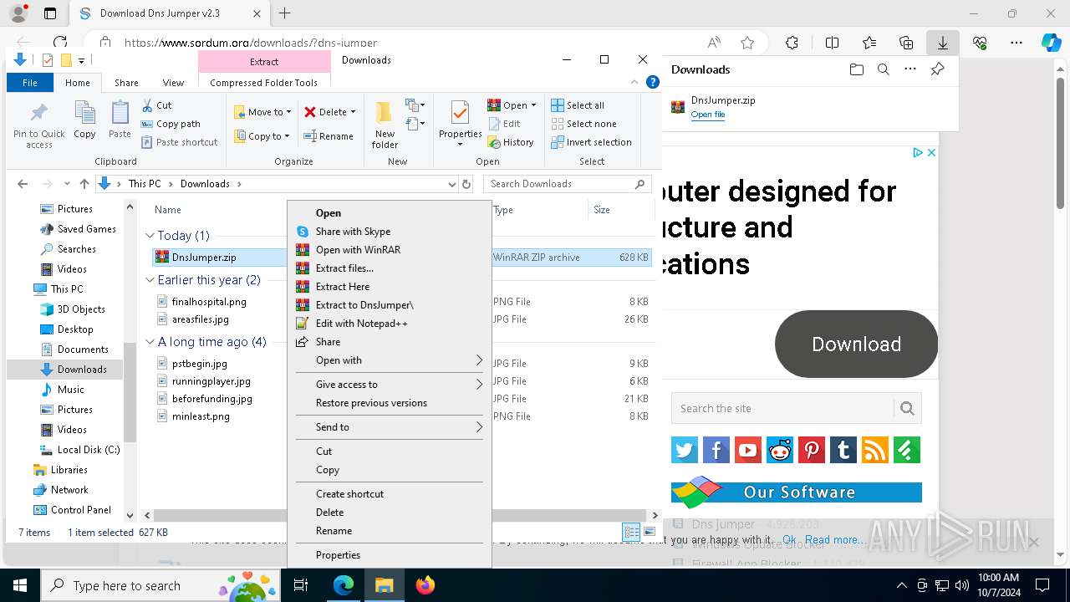Click the Paste ribbon icon
Image resolution: width=1070 pixels, height=602 pixels.
pos(120,120)
